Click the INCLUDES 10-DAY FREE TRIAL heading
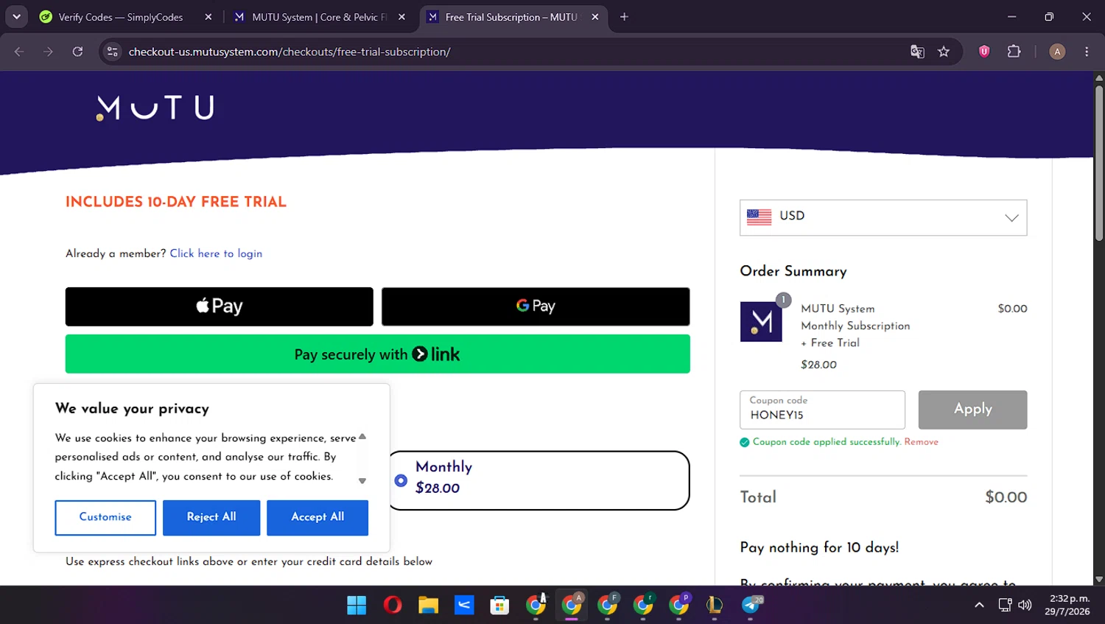1105x624 pixels. [176, 202]
